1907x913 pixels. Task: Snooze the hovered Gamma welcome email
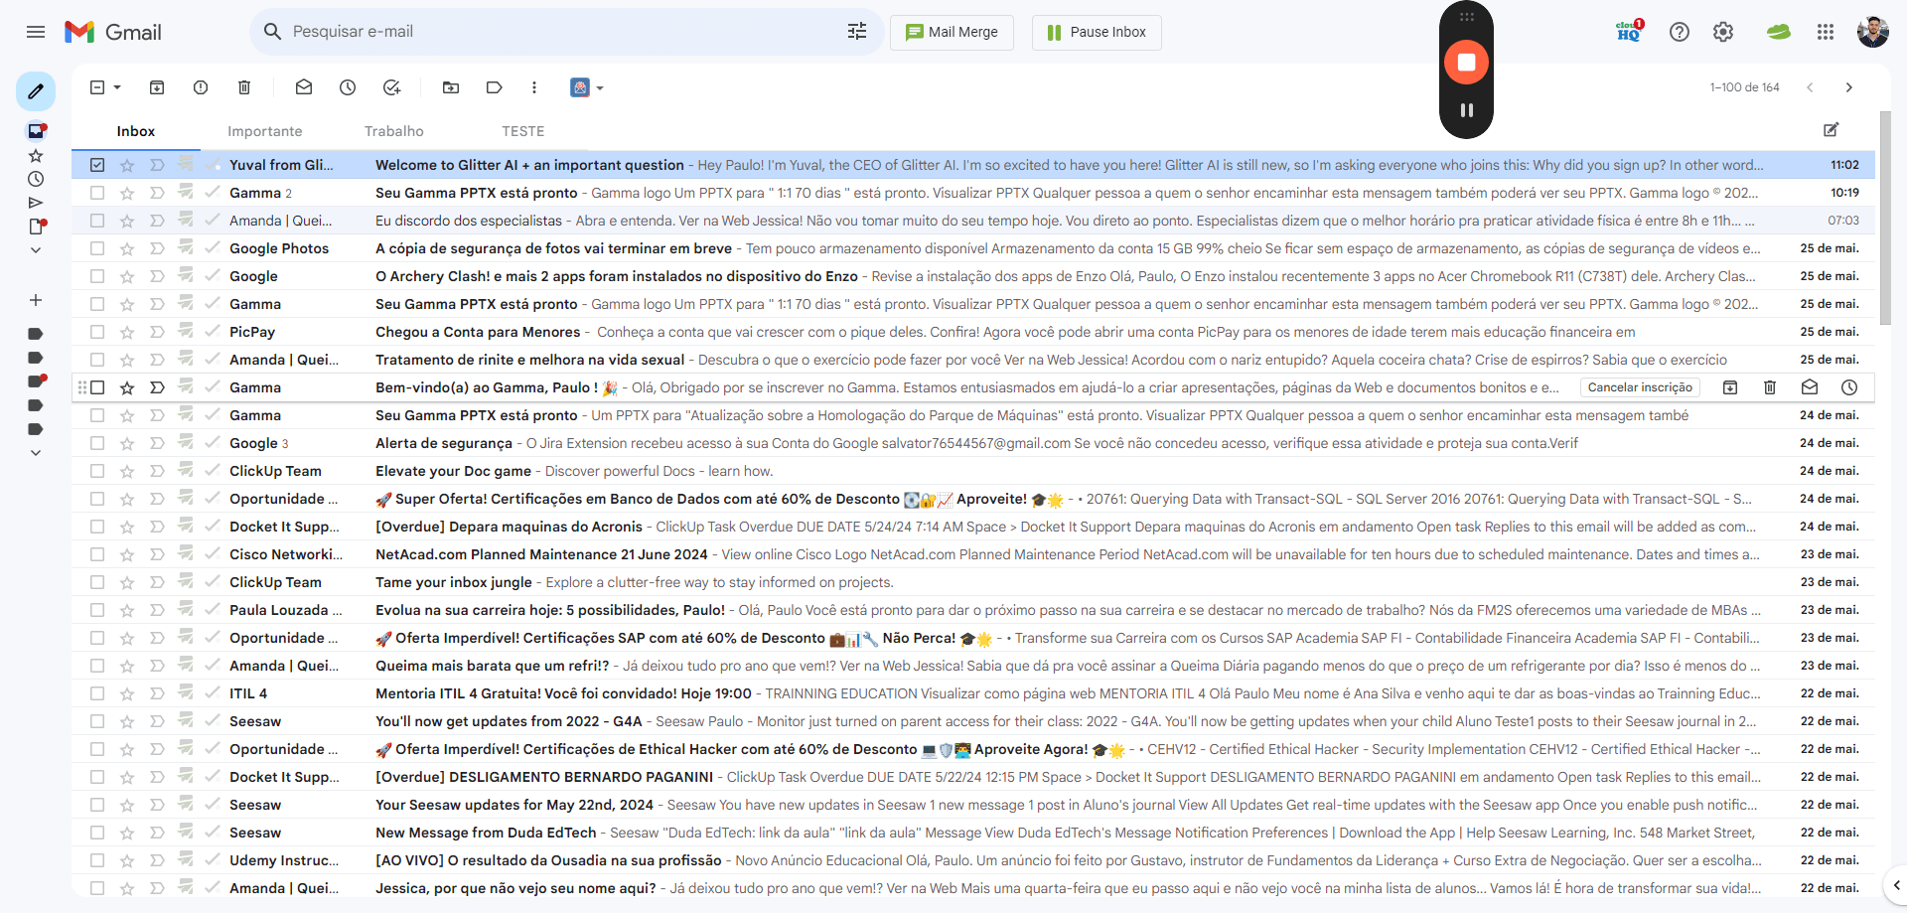pos(1849,387)
